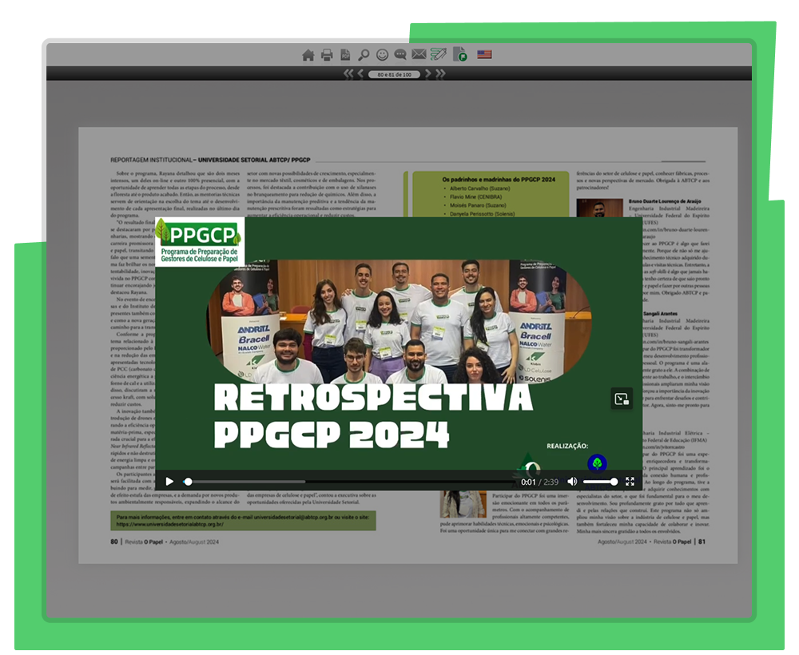799x655 pixels.
Task: Jump to the first page double arrow
Action: [348, 73]
